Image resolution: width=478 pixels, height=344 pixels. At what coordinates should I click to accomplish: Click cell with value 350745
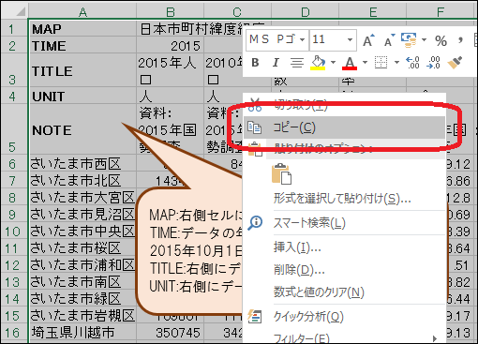tap(171, 333)
